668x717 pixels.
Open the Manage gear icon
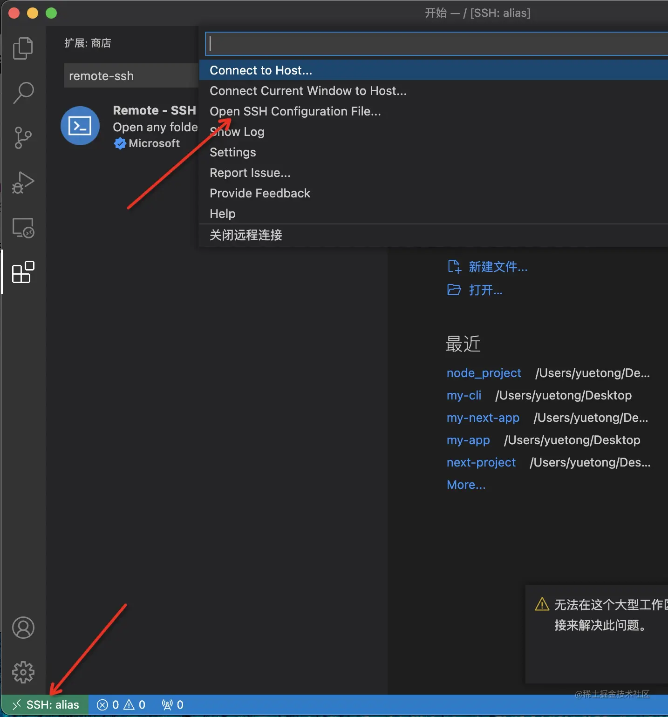coord(23,672)
